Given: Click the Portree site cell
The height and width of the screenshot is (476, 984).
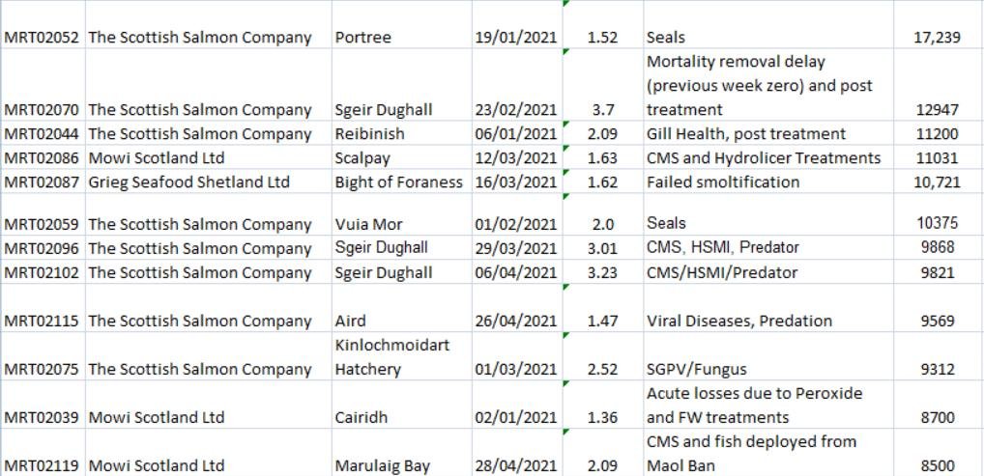Looking at the screenshot, I should click(x=362, y=38).
